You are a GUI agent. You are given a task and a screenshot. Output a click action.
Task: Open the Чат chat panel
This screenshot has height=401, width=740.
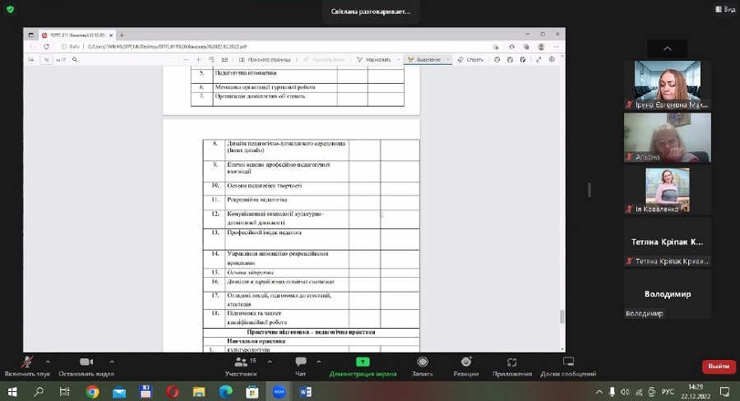(x=300, y=366)
